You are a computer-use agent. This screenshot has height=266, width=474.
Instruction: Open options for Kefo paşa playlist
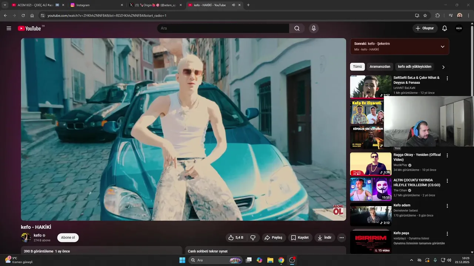tap(447, 234)
